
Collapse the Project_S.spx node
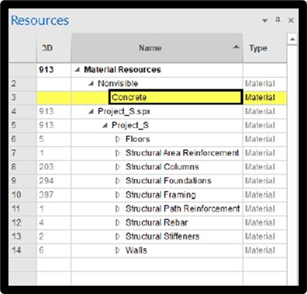click(x=91, y=111)
